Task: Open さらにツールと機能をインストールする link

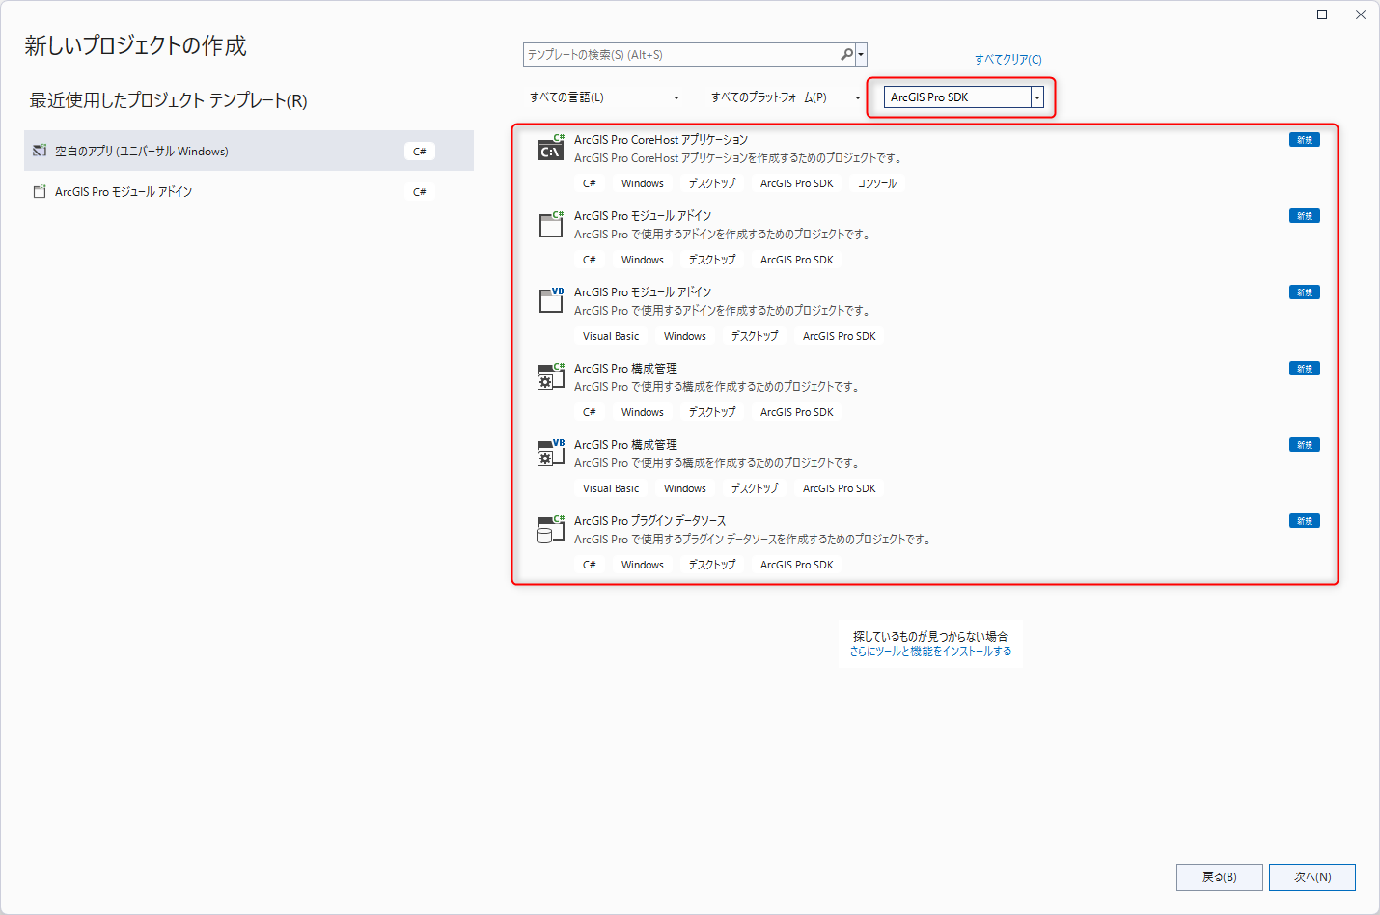Action: tap(931, 652)
